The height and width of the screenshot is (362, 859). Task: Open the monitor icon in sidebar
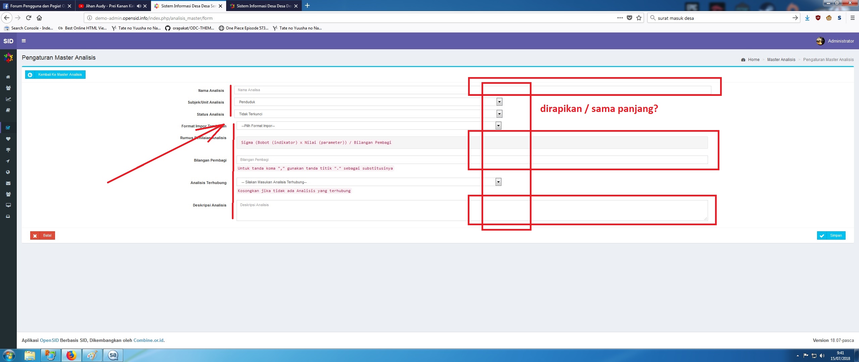8,205
